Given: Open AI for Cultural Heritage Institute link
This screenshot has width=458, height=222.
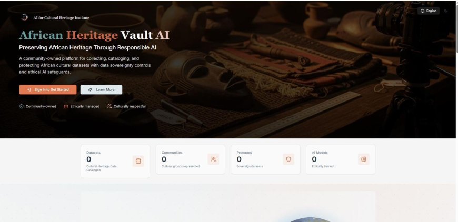Looking at the screenshot, I should pyautogui.click(x=62, y=18).
